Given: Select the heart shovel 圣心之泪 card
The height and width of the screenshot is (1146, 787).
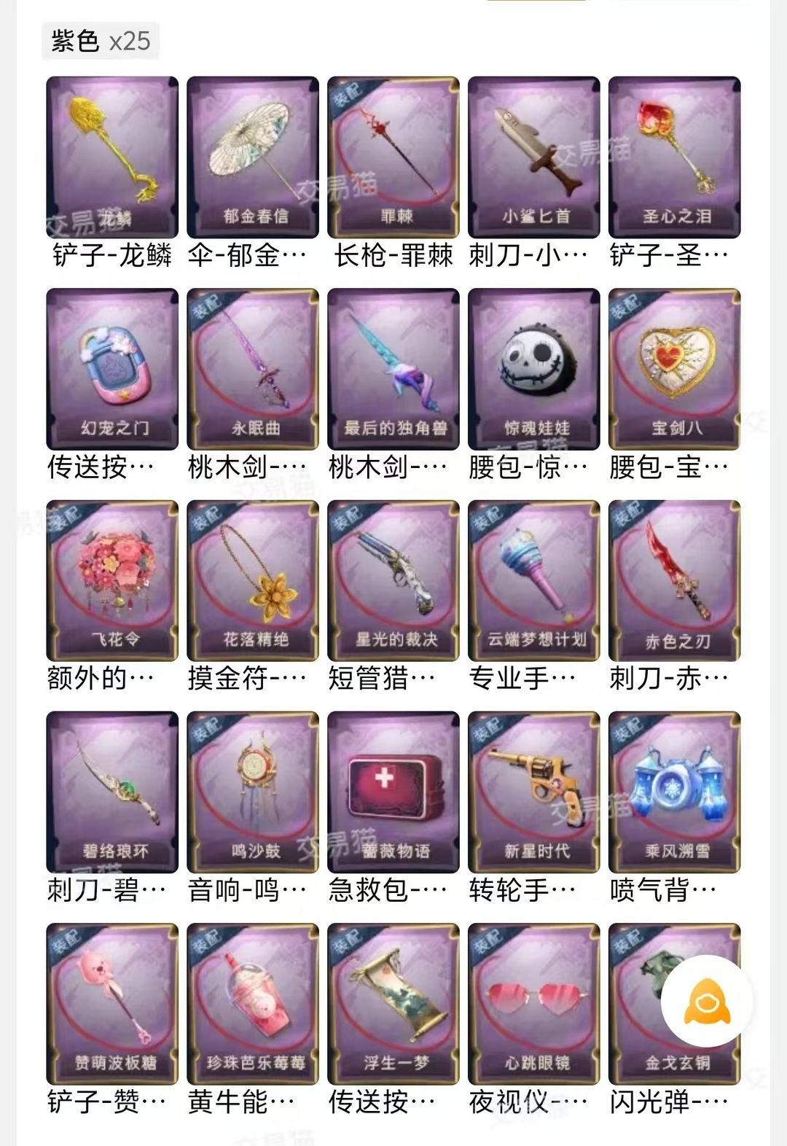Looking at the screenshot, I should [675, 157].
